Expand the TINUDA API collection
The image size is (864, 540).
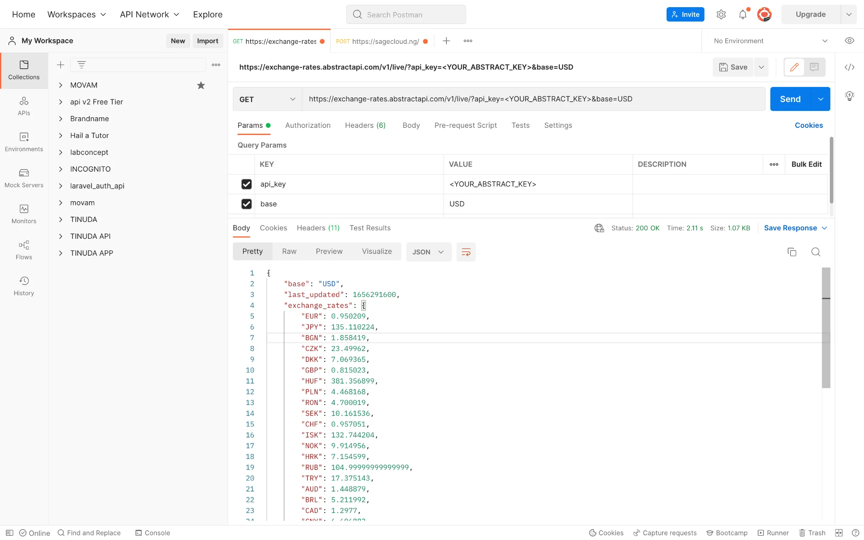[x=61, y=236]
